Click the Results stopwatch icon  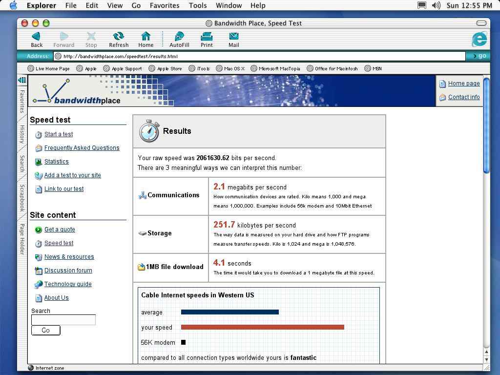pos(149,131)
